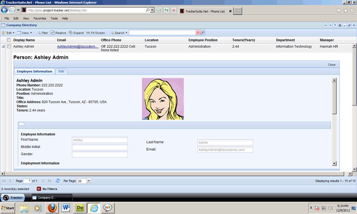The height and width of the screenshot is (214, 357).
Task: Open Microsoft Word from the taskbar
Action: click(x=66, y=208)
